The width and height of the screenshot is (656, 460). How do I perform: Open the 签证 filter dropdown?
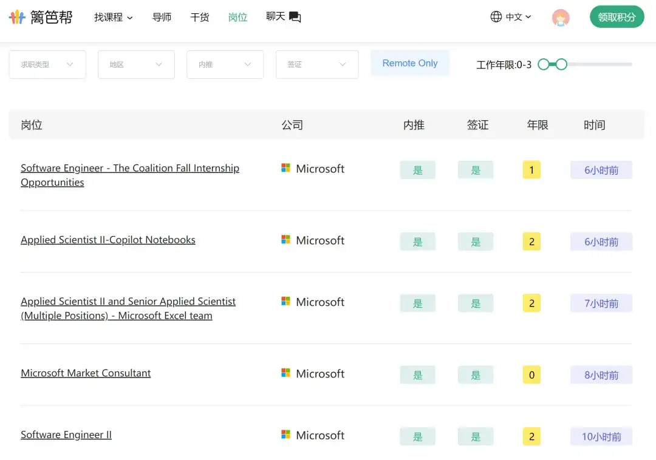coord(317,64)
